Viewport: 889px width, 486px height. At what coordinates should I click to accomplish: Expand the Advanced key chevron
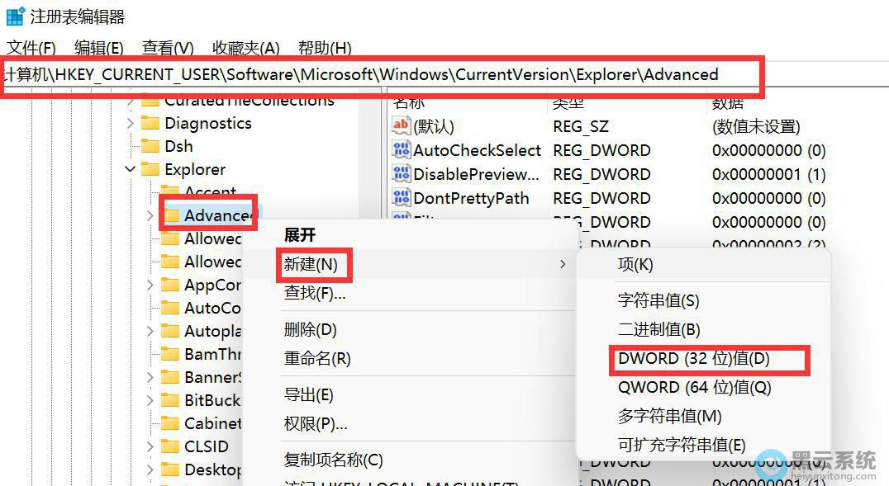(150, 215)
